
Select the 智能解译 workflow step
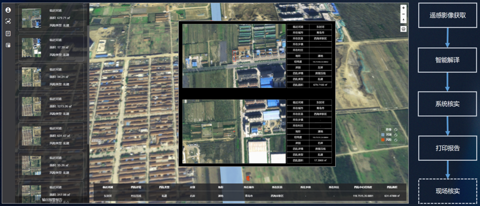(x=448, y=60)
